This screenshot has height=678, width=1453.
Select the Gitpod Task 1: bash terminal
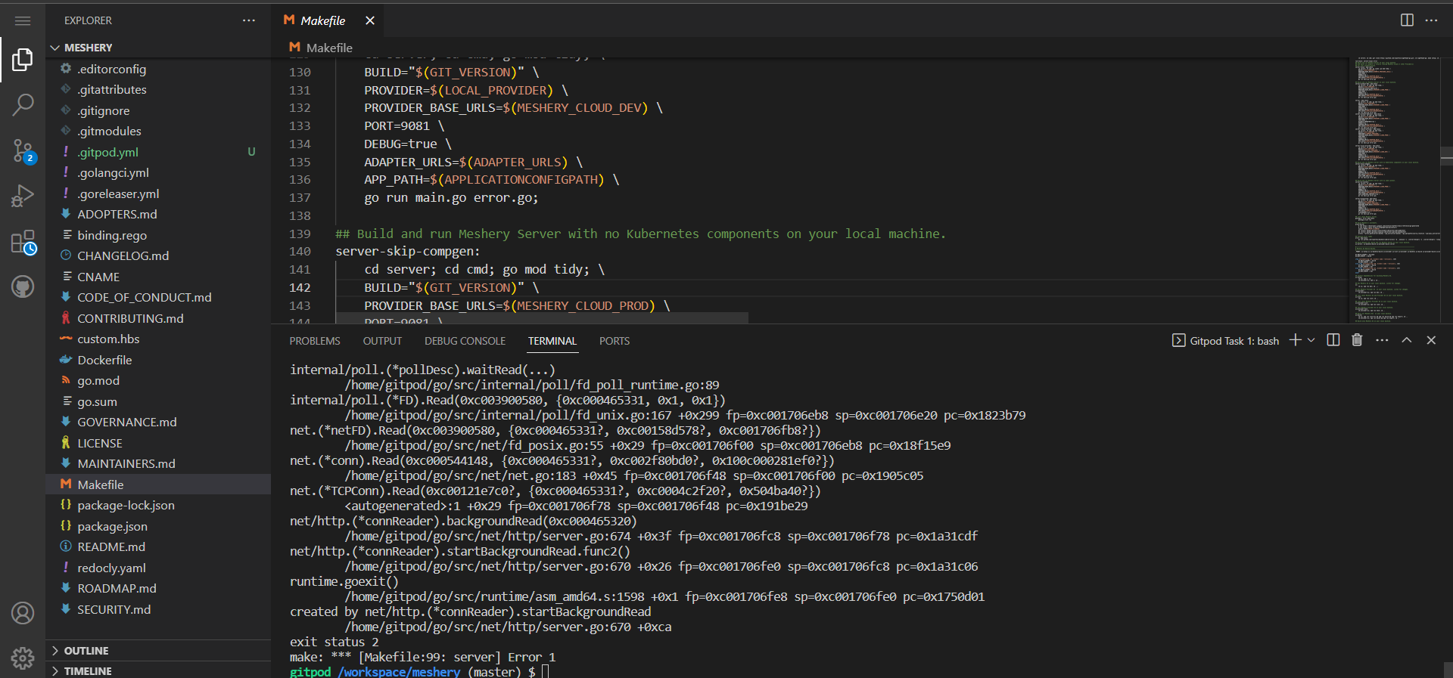tap(1225, 341)
